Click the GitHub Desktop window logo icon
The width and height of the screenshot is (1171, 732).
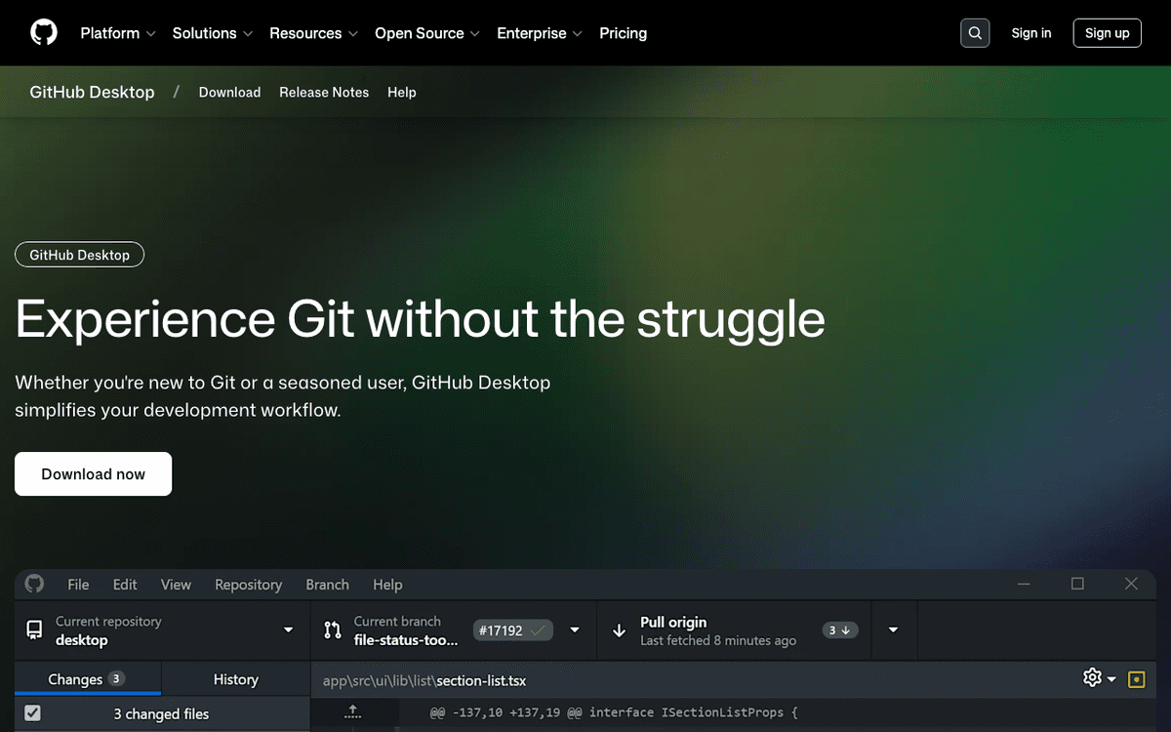[x=33, y=584]
